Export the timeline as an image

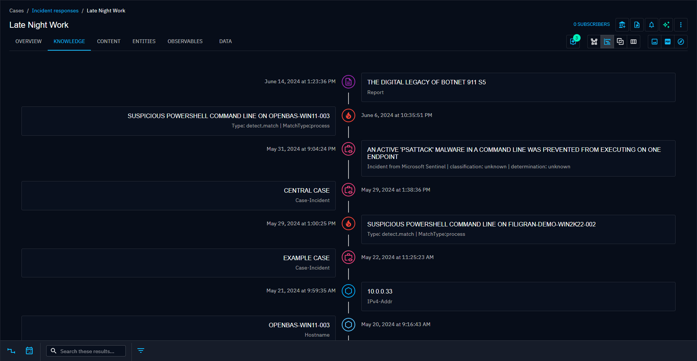click(x=654, y=42)
